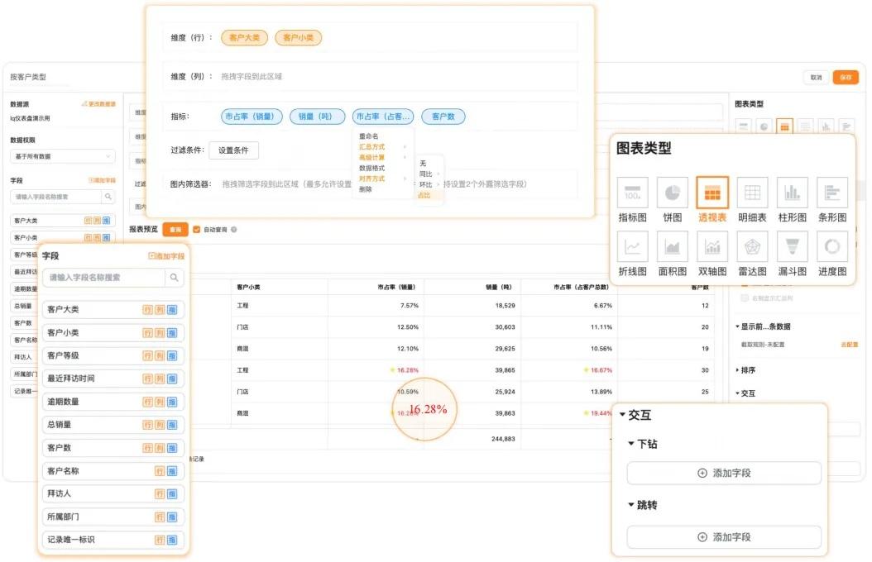Select the 柱形图 bar chart icon
Viewport: 872px width, 562px height.
click(792, 193)
